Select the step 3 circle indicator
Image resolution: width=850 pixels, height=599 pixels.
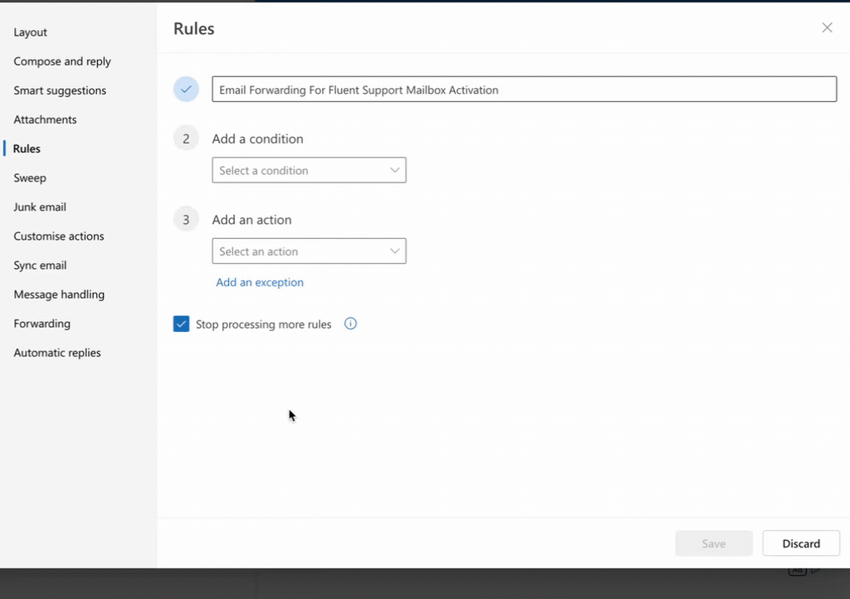pos(186,219)
